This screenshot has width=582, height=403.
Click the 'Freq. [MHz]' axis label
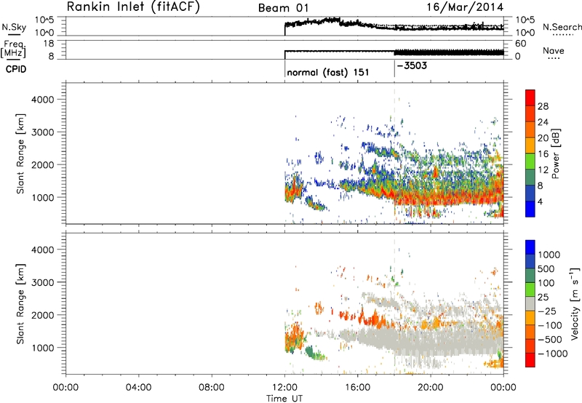14,49
